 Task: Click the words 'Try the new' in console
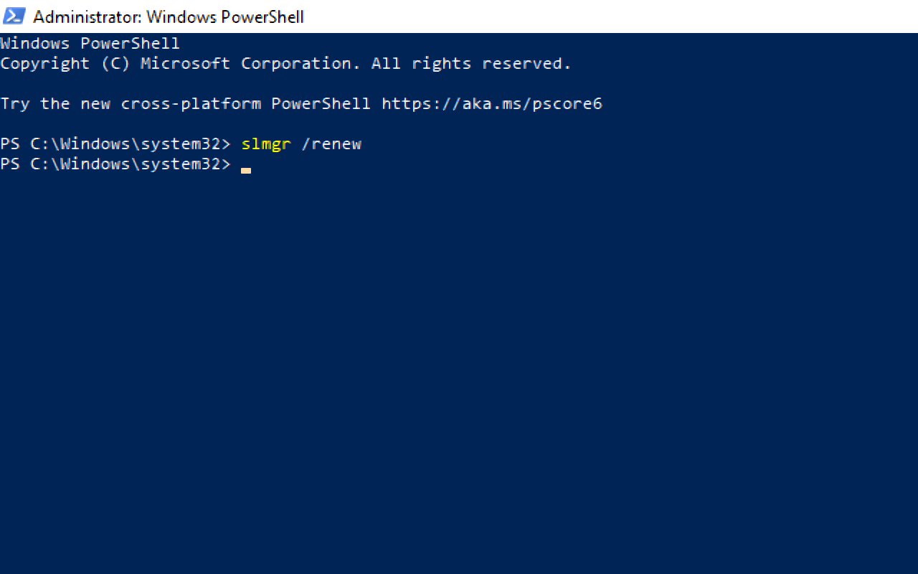point(55,104)
